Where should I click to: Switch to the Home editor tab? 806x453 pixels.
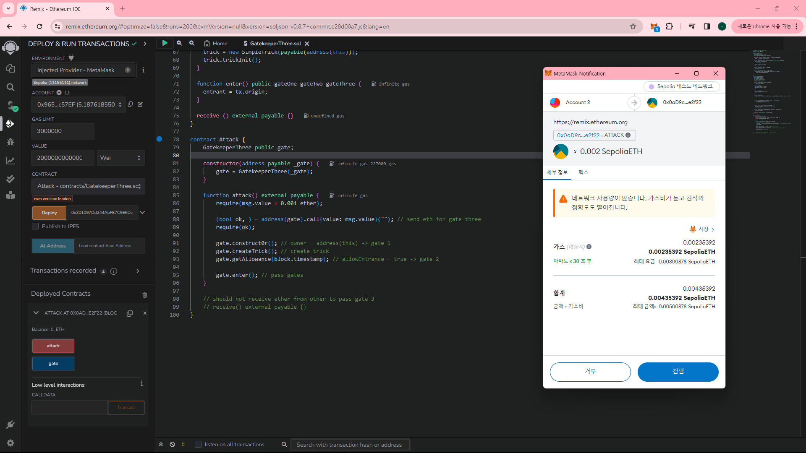point(216,43)
